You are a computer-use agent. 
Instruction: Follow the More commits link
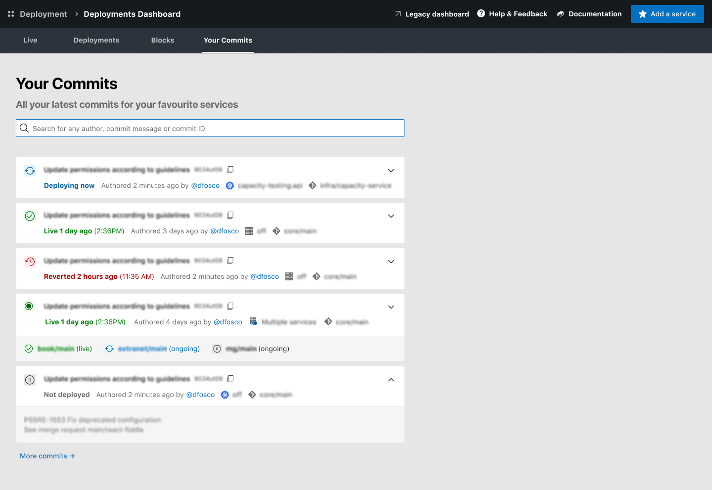click(x=47, y=455)
